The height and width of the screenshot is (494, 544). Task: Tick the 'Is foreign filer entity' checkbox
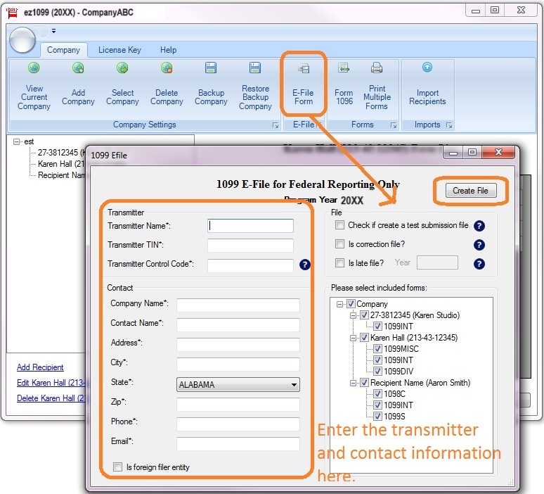tap(117, 467)
